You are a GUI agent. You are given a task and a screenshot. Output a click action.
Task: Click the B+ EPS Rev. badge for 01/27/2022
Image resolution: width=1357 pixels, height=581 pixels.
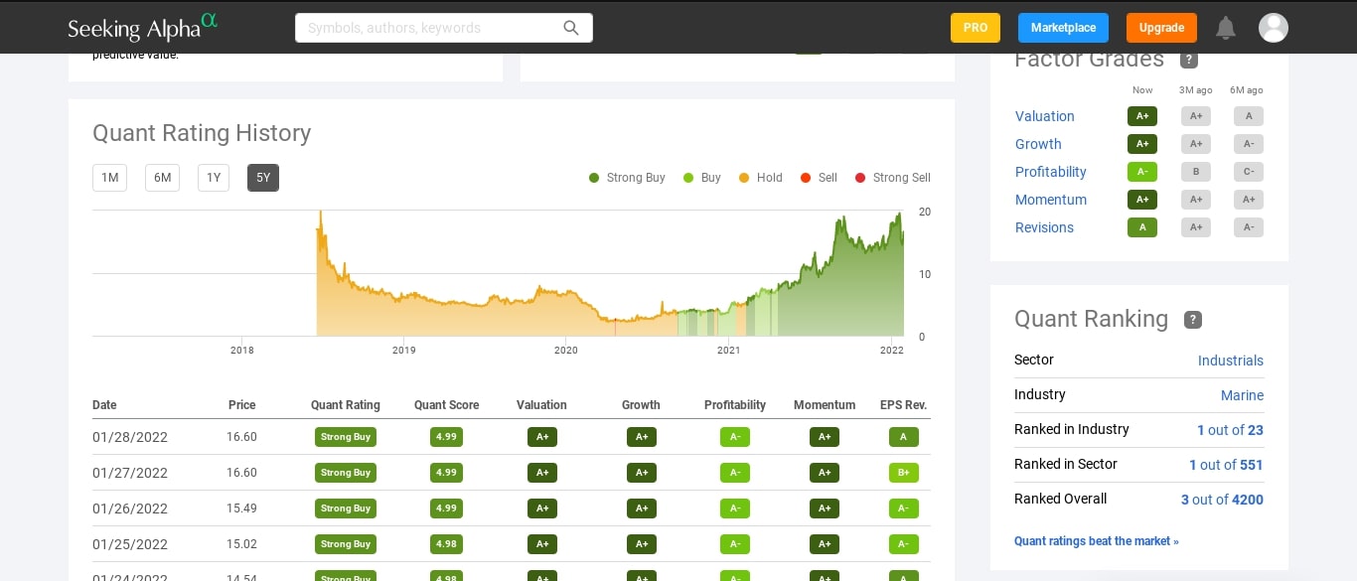pyautogui.click(x=903, y=473)
